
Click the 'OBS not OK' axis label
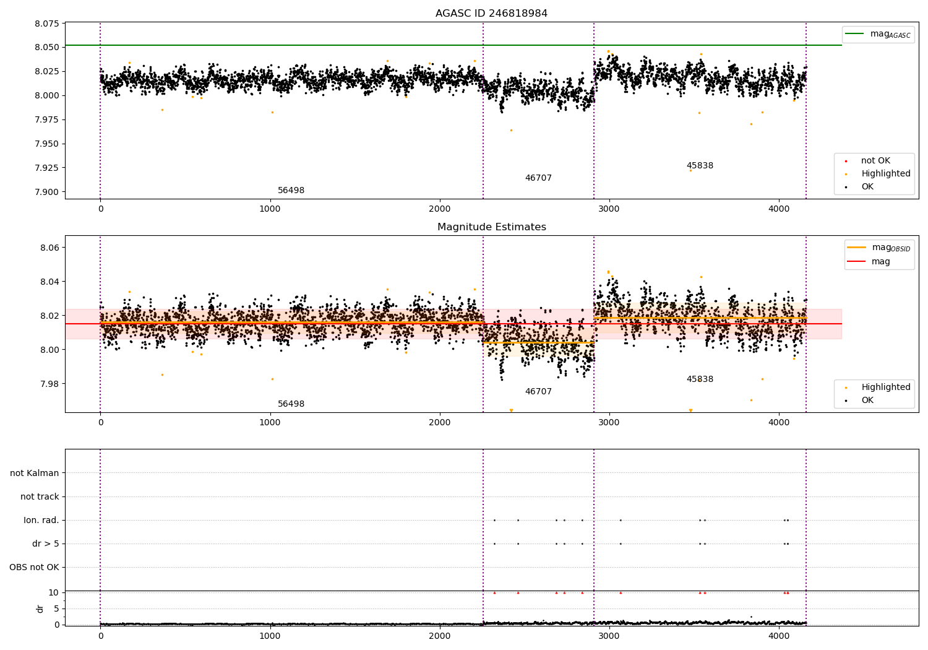click(x=34, y=567)
